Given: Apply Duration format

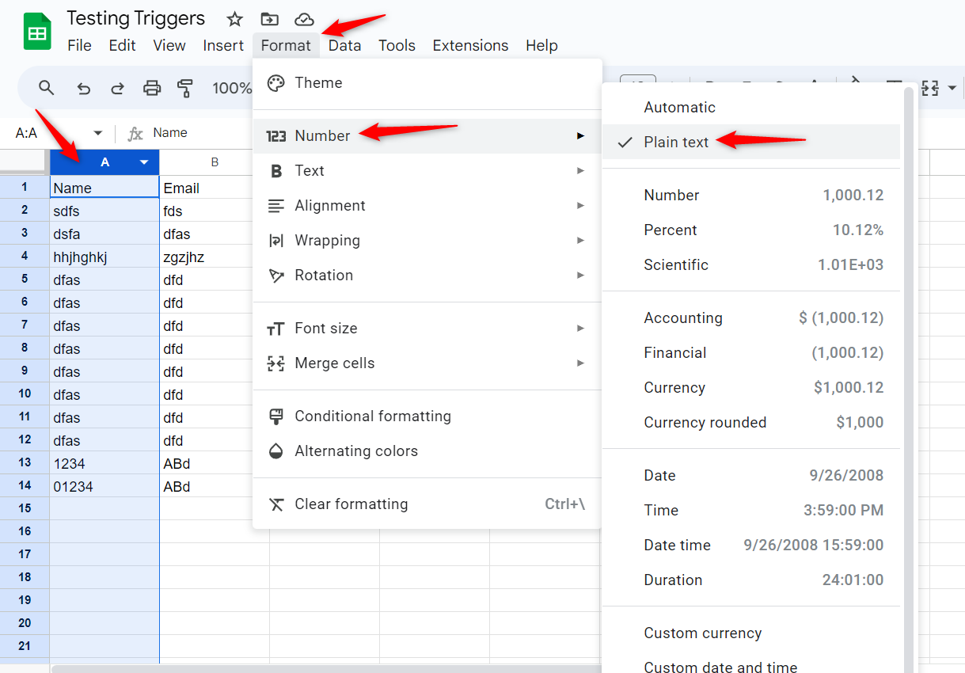Looking at the screenshot, I should pyautogui.click(x=751, y=580).
